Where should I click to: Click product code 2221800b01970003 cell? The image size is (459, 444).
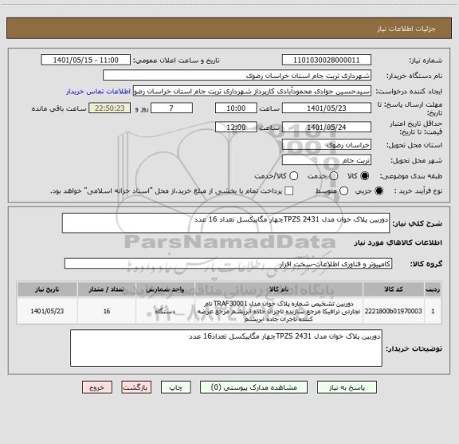click(394, 311)
